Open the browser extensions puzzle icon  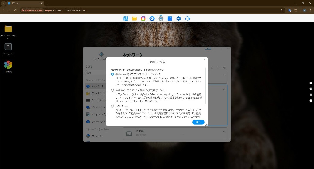296,10
